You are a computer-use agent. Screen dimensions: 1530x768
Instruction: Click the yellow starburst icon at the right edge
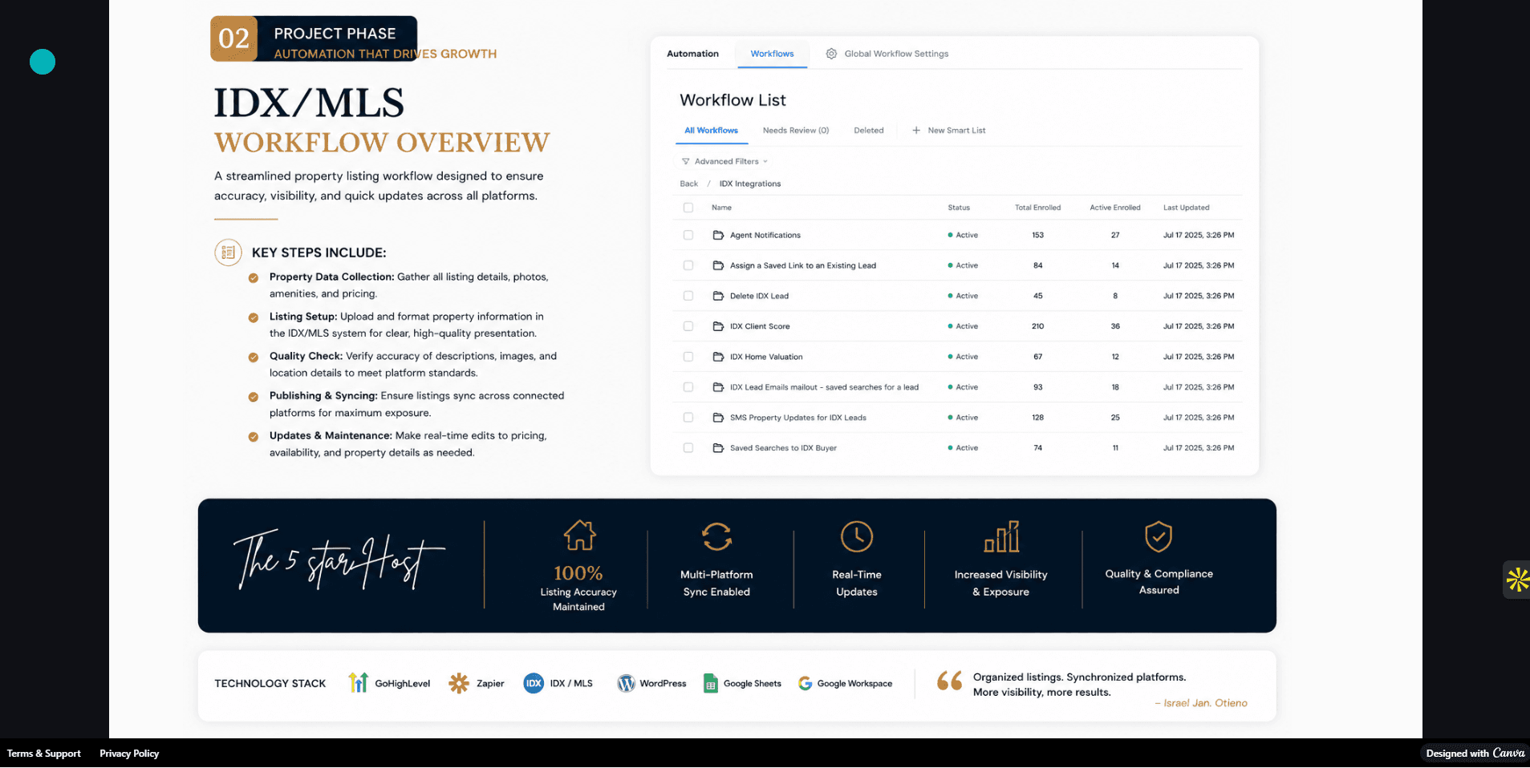tap(1517, 579)
